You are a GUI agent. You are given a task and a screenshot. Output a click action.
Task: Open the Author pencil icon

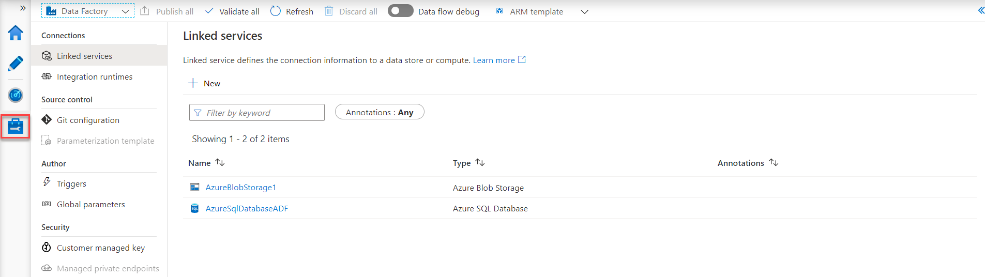pos(16,64)
